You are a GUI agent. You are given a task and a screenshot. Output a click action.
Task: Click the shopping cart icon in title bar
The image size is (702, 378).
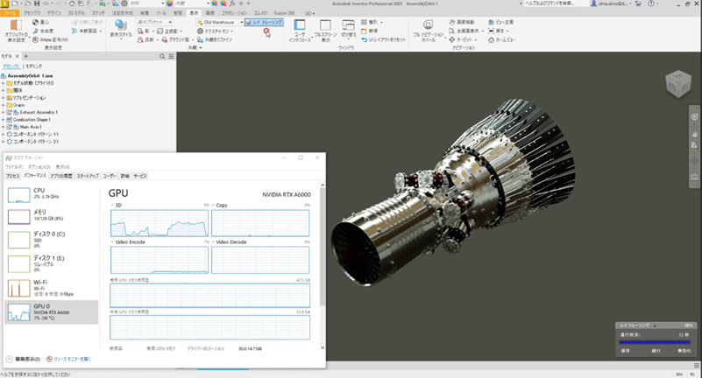pyautogui.click(x=638, y=3)
